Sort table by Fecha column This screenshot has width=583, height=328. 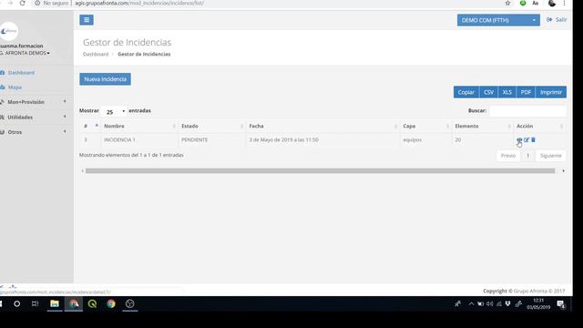pos(322,126)
